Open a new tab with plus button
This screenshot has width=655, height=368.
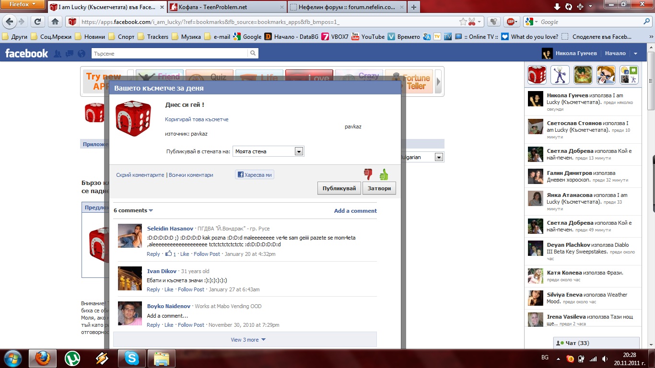pos(413,7)
